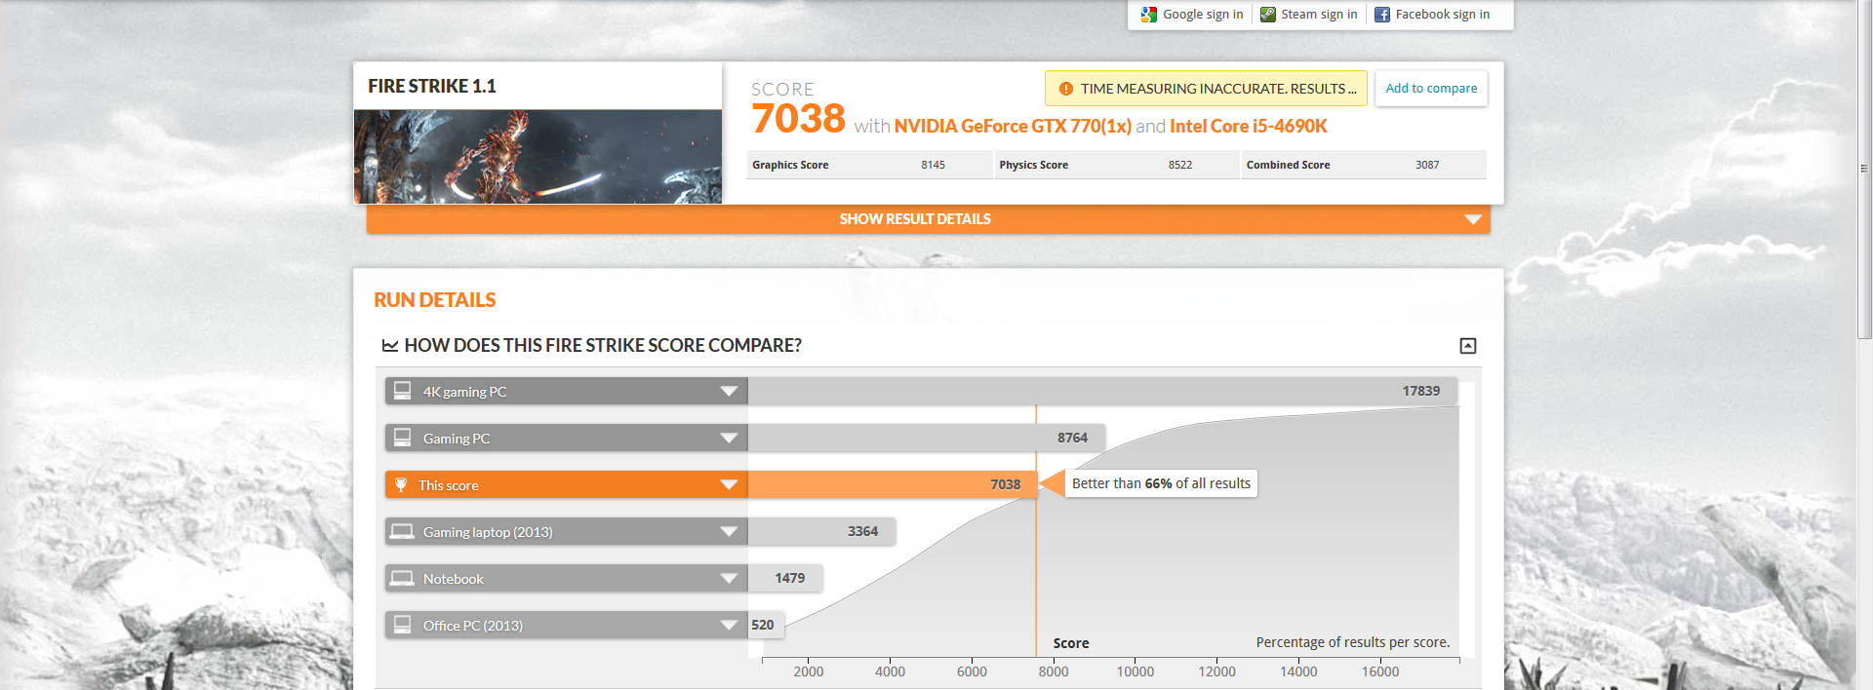Click the 3364 gaming laptop bar

821,531
